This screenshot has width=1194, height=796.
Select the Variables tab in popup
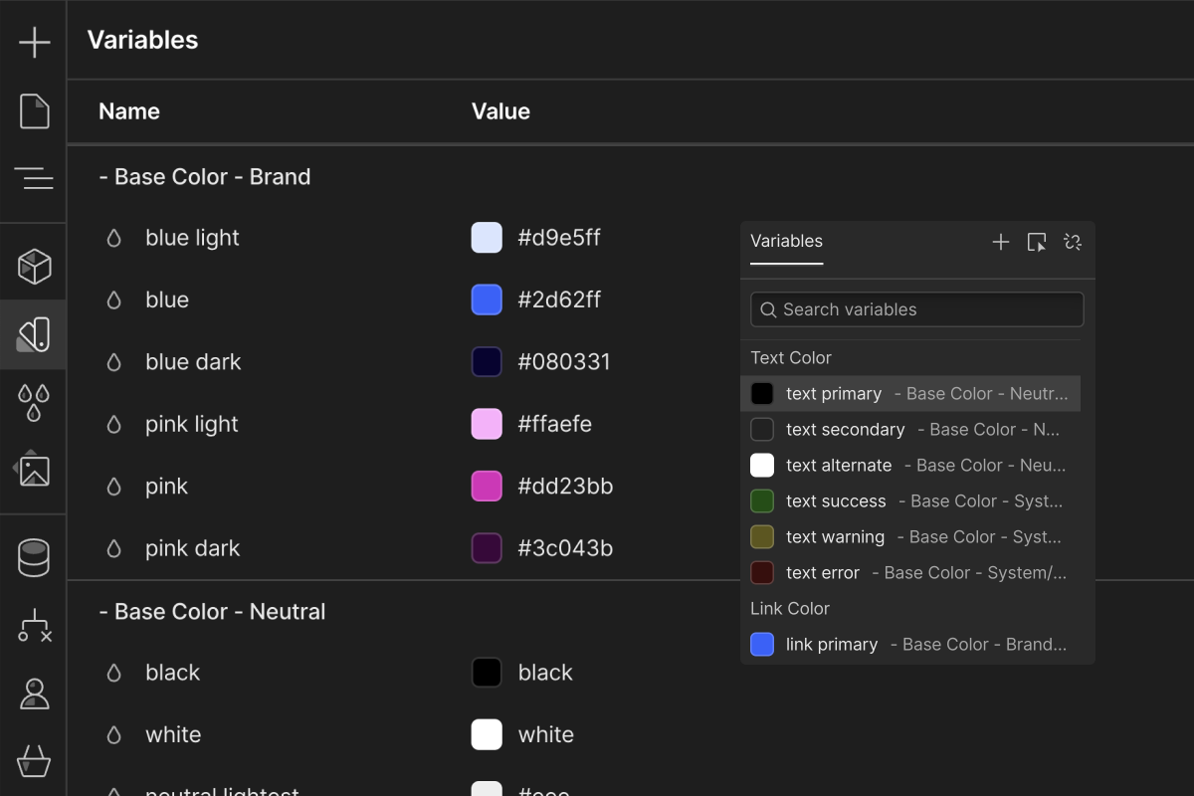pyautogui.click(x=786, y=242)
